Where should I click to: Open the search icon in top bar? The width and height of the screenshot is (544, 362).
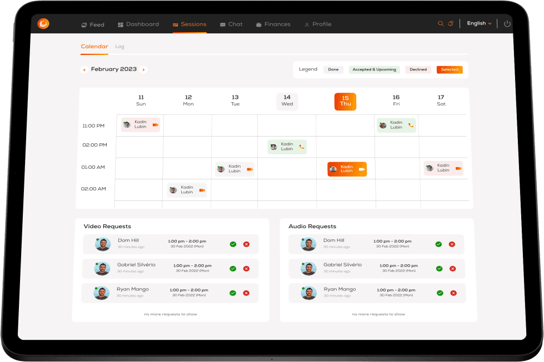(441, 23)
